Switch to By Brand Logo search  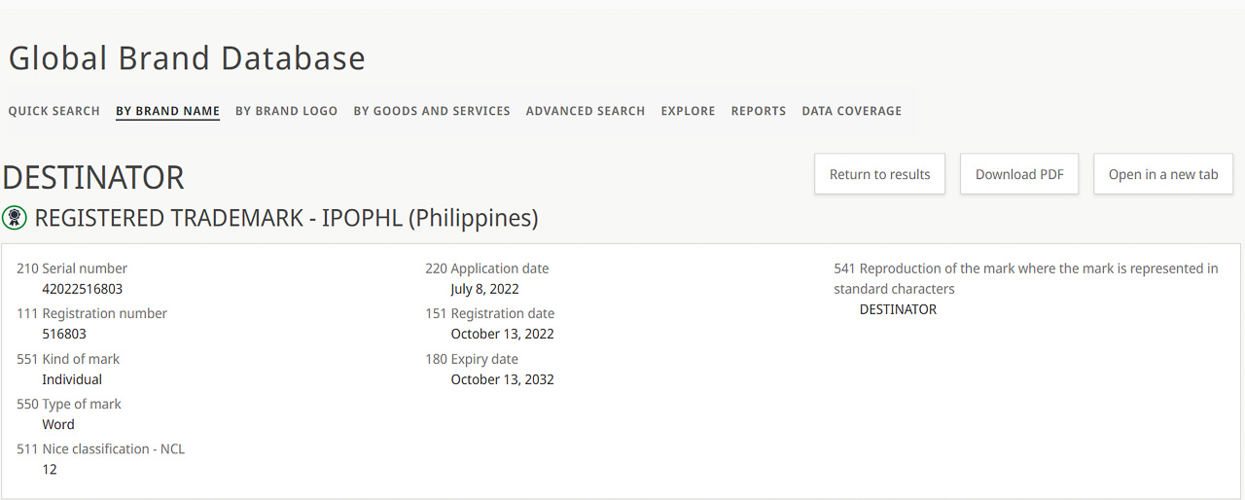coord(286,111)
